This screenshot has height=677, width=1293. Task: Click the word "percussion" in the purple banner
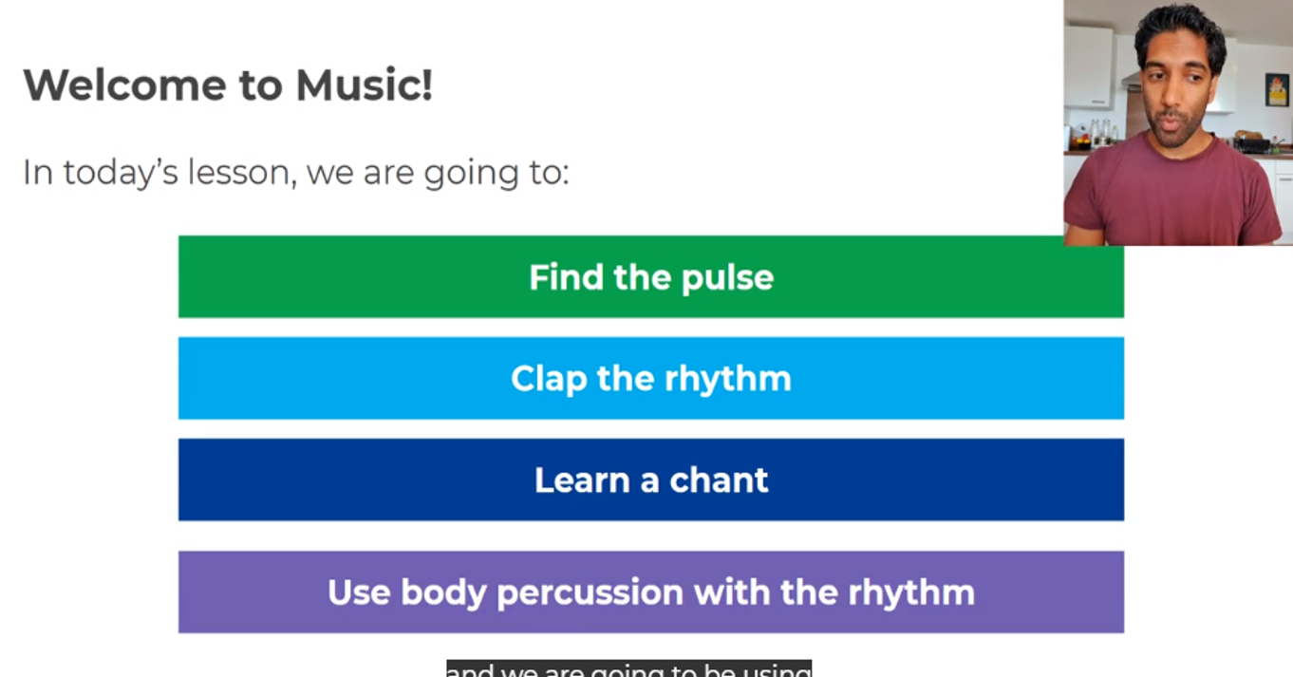pos(589,593)
